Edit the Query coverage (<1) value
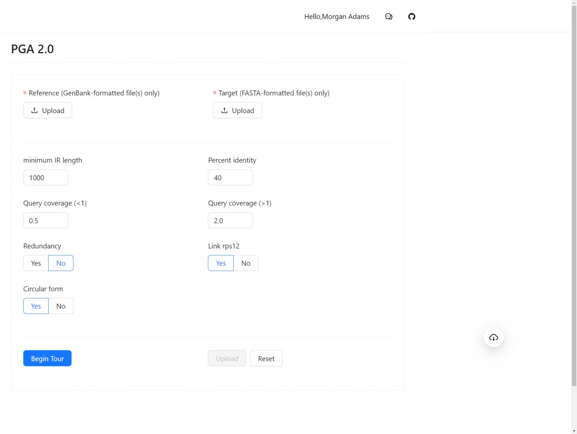This screenshot has width=577, height=434. 46,220
